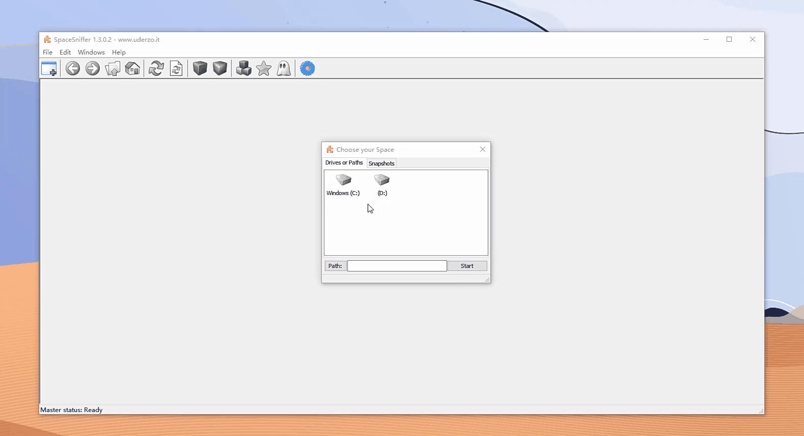804x436 pixels.
Task: Select the Windows (C:) drive icon
Action: point(343,185)
